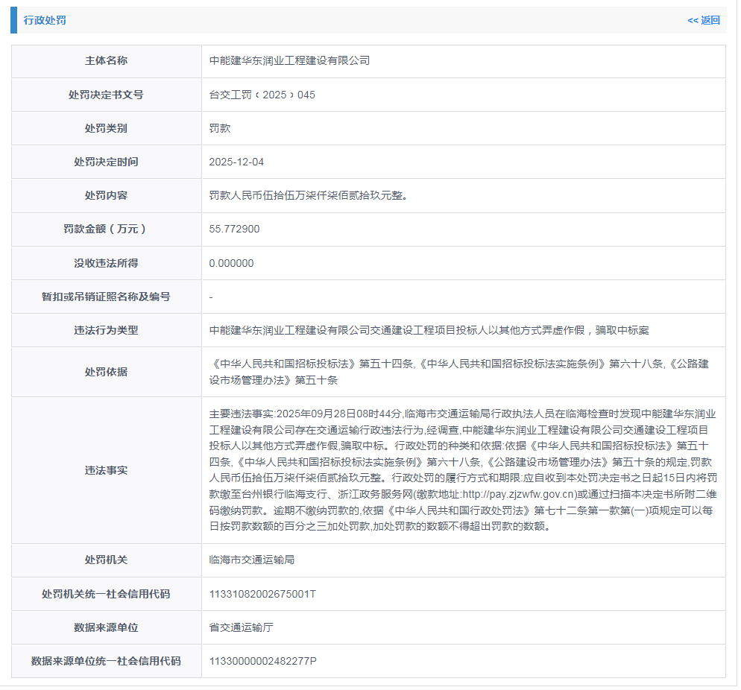Select the company name 中能建华东润业工程建设有限公司 in the 主体名称 row

(289, 61)
